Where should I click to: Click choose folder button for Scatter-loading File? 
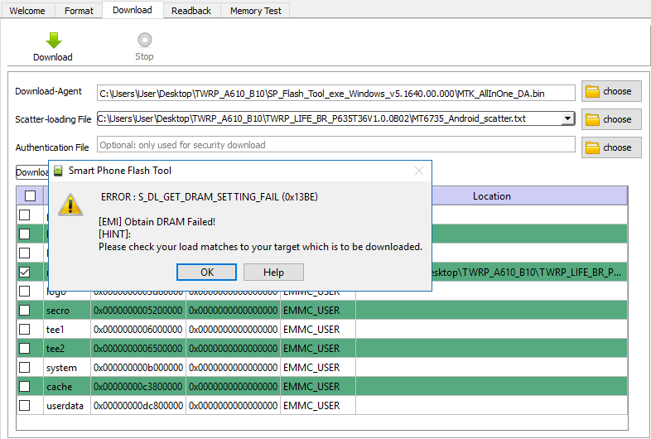(x=610, y=119)
